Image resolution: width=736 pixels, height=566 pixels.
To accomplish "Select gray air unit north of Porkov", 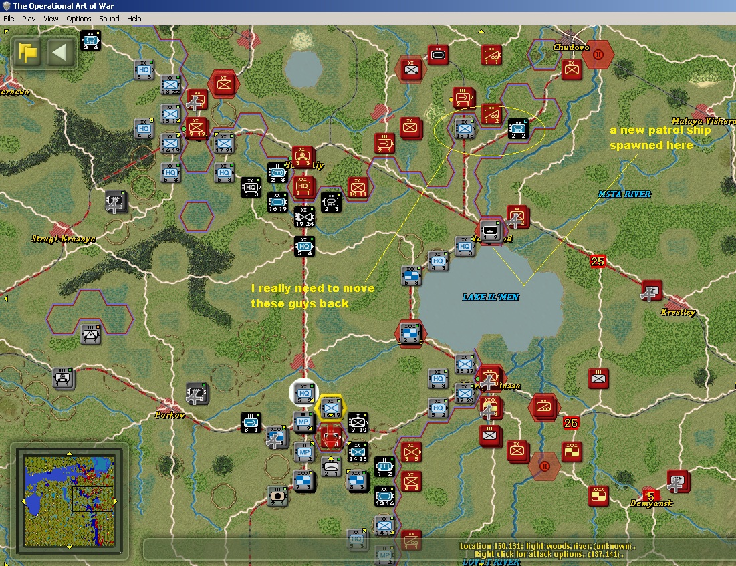I will click(x=197, y=394).
